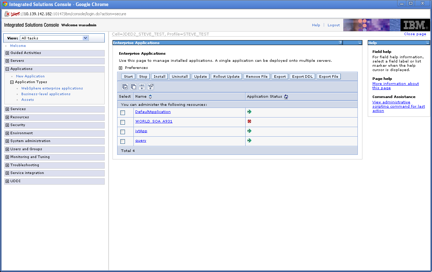Expand the Preferences section
Screen dimensions: 432x272
121,68
